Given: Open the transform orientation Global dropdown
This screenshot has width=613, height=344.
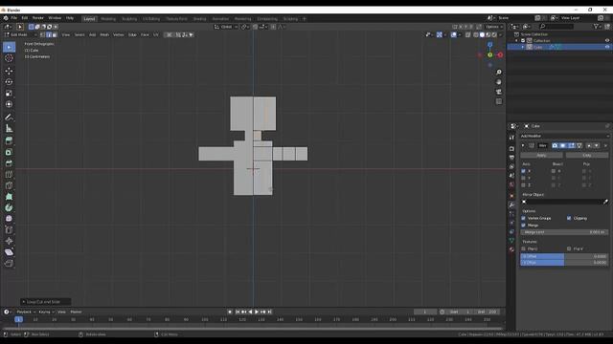Looking at the screenshot, I should [226, 27].
